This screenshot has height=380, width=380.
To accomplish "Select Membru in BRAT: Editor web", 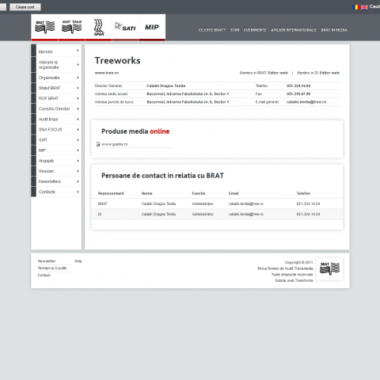I will (x=264, y=73).
